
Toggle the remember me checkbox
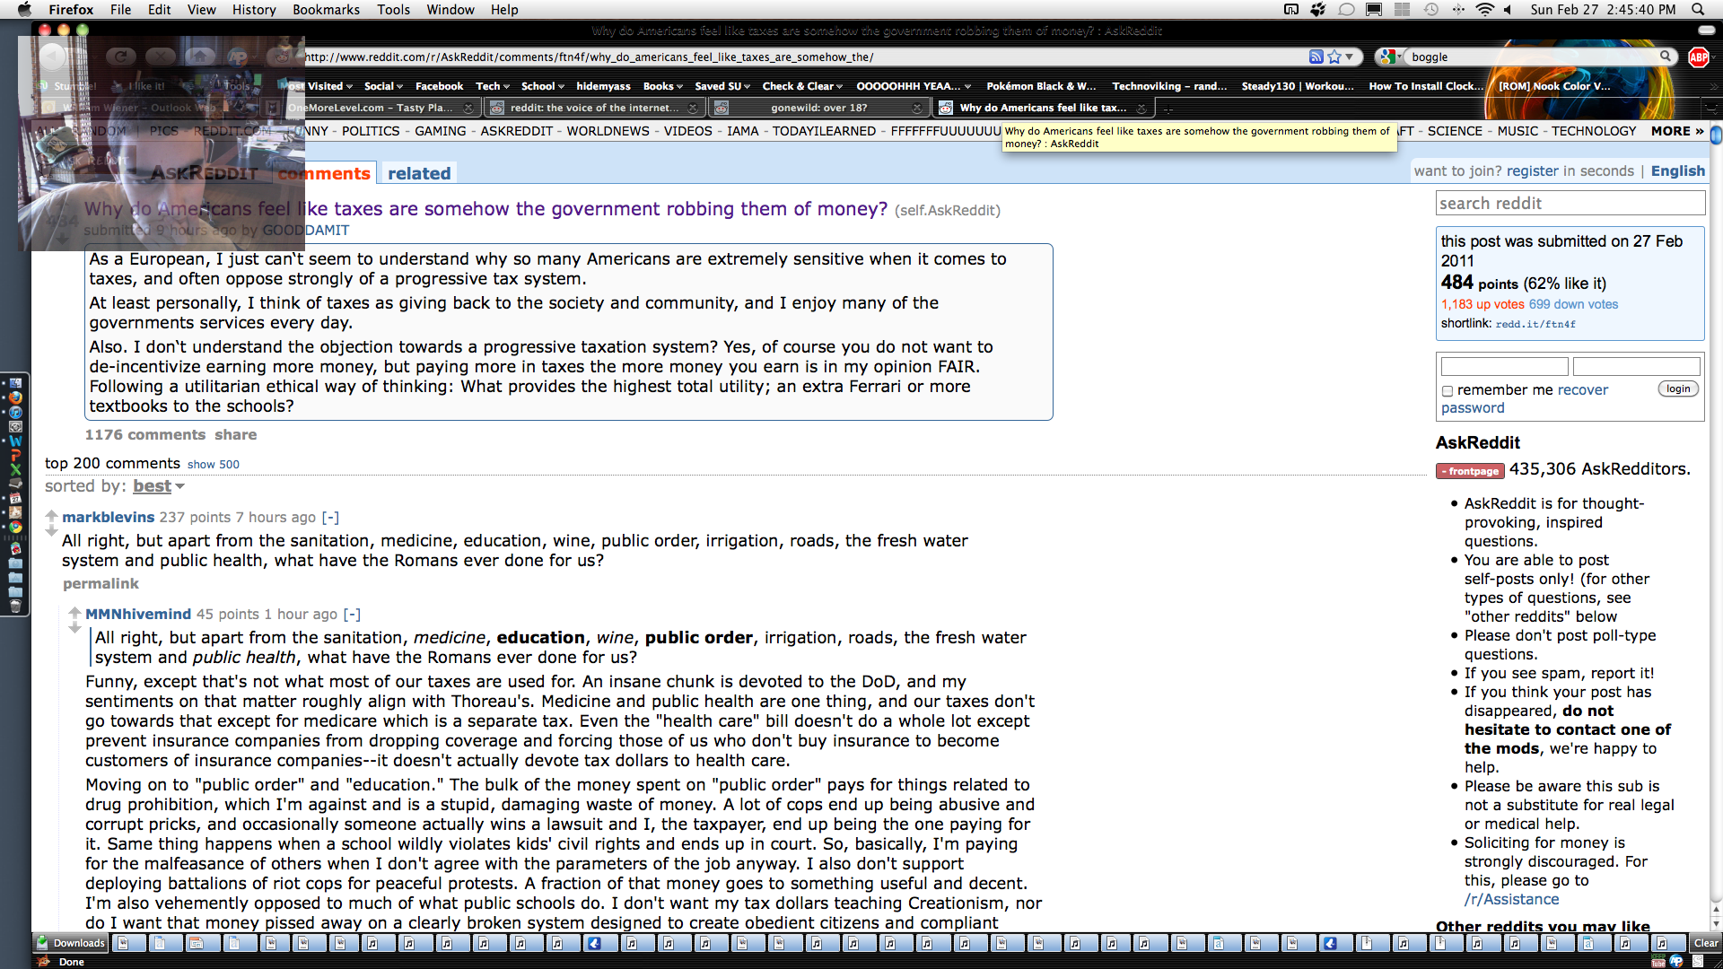1447,390
